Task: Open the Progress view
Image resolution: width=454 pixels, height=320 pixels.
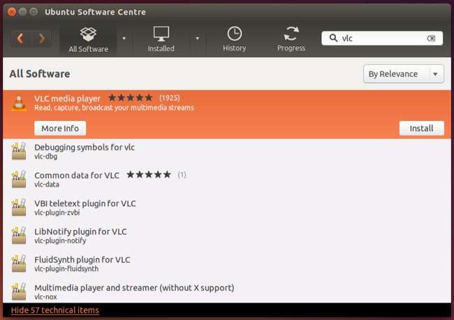Action: (x=291, y=40)
